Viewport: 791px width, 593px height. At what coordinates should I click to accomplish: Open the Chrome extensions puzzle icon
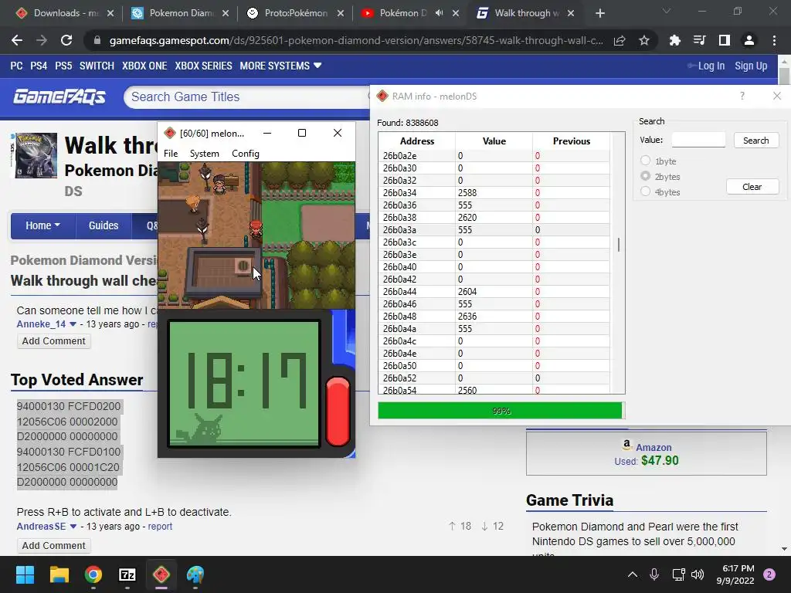pyautogui.click(x=674, y=40)
